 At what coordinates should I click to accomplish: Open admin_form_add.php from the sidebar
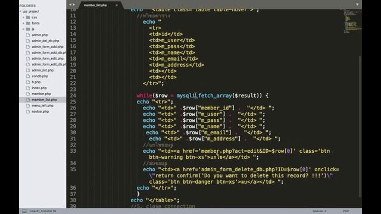pyautogui.click(x=48, y=47)
